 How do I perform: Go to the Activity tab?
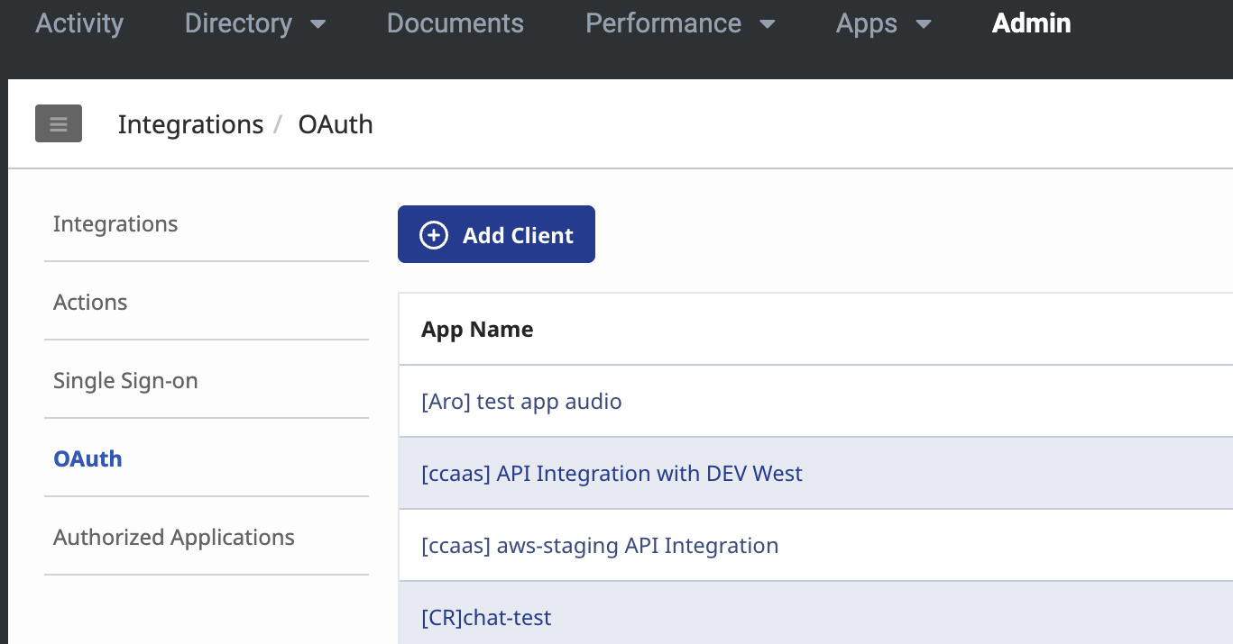(x=79, y=23)
